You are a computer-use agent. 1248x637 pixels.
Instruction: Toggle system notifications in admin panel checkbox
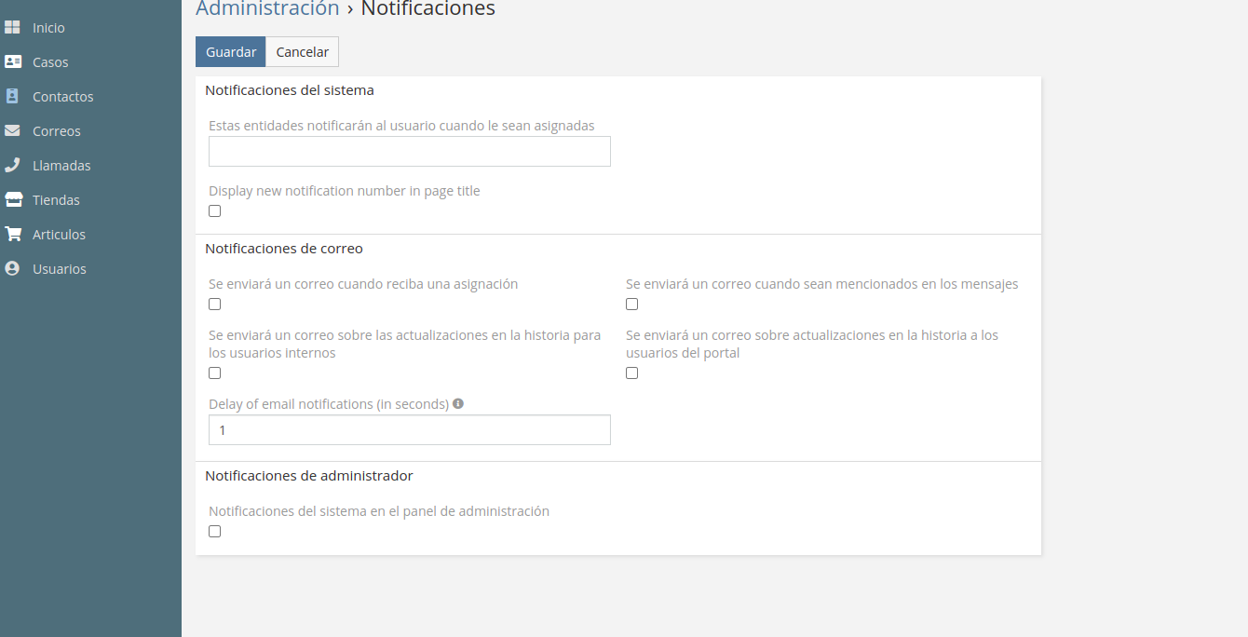[215, 532]
